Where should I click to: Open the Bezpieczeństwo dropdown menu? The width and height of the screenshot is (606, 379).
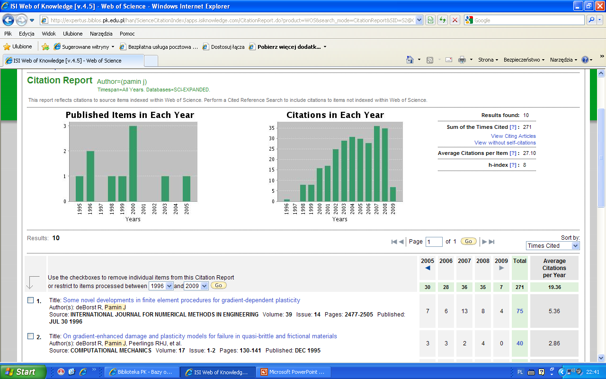[x=524, y=60]
